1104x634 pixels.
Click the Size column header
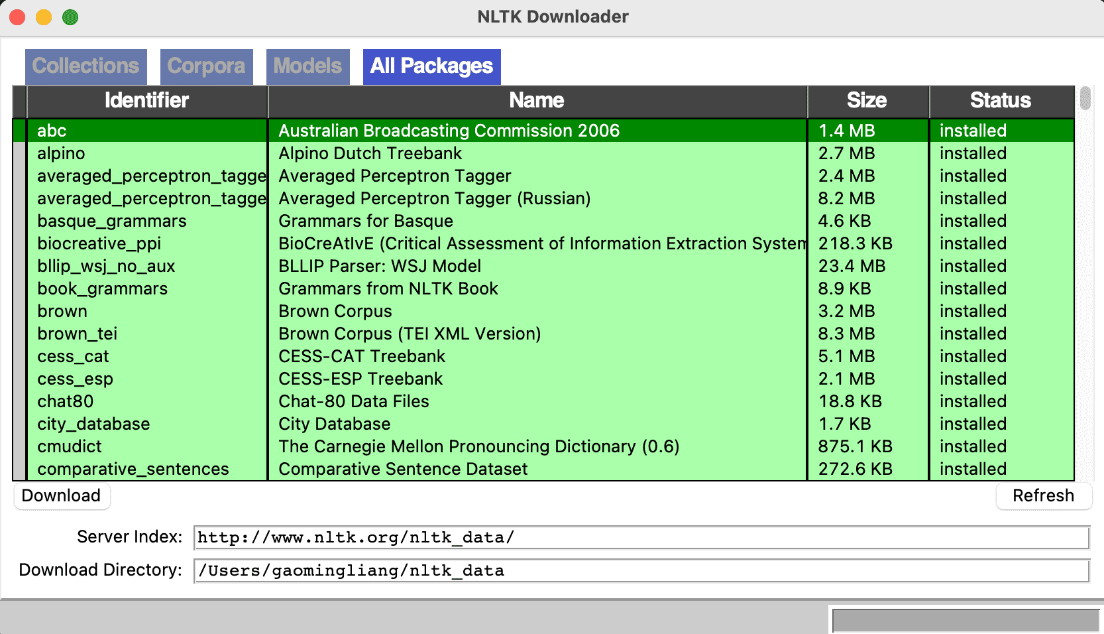pyautogui.click(x=867, y=101)
